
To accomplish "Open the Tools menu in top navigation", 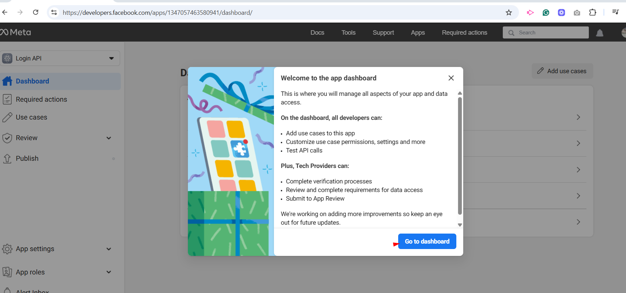I will (x=348, y=33).
